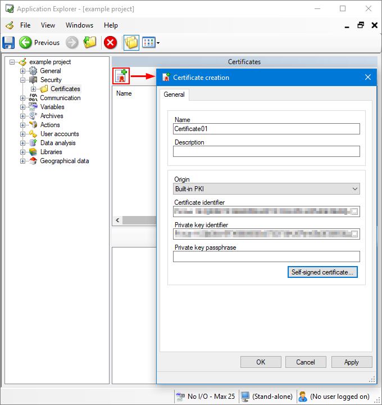Image resolution: width=382 pixels, height=405 pixels.
Task: Open the Origin combo box
Action: (x=266, y=189)
